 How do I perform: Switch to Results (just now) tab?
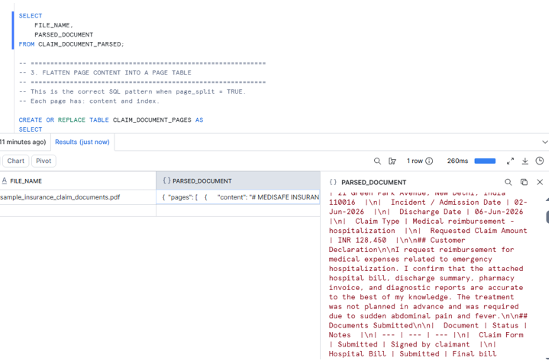82,142
